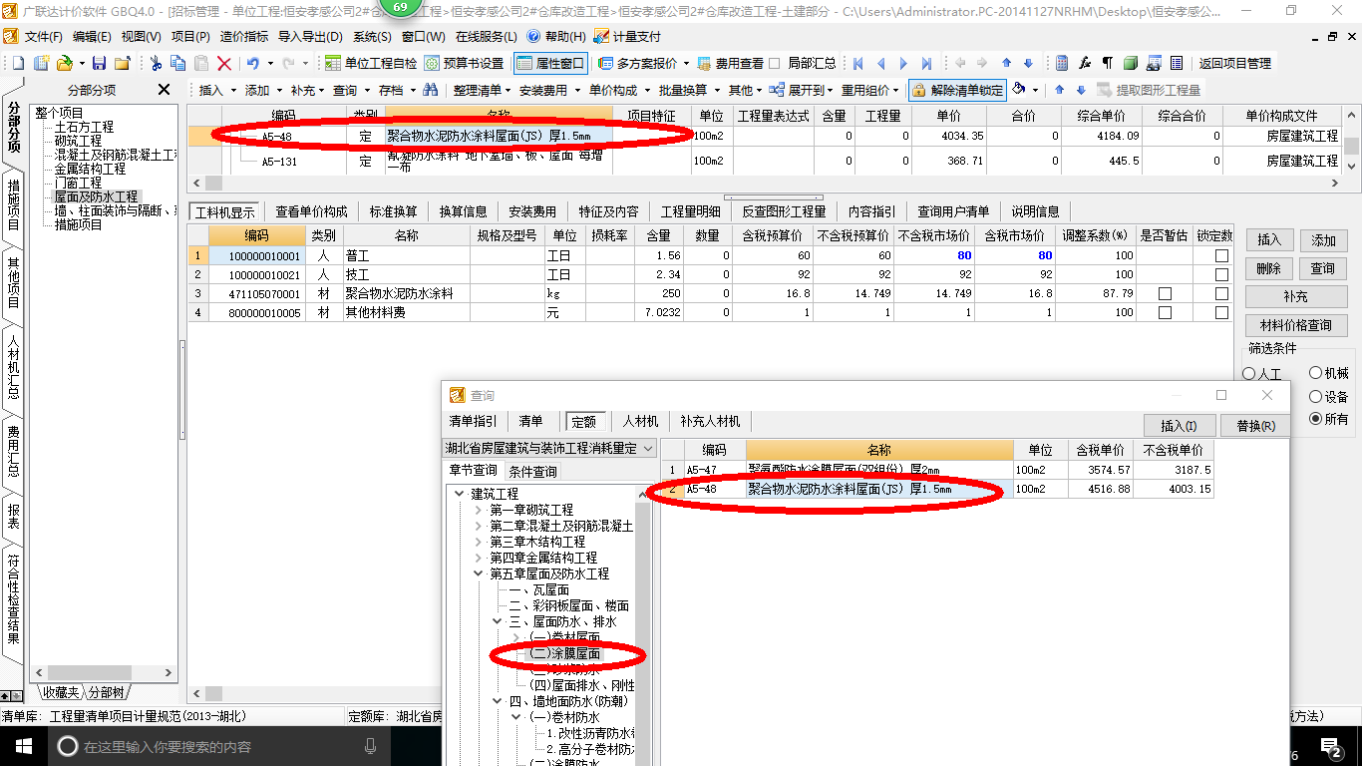Click 返回项目管理 button
This screenshot has height=766, width=1362.
[x=1235, y=63]
